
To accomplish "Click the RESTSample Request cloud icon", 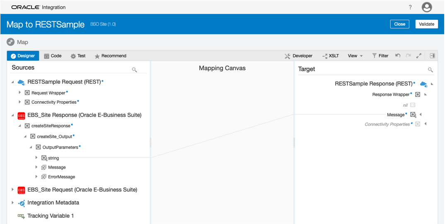I will pos(21,82).
